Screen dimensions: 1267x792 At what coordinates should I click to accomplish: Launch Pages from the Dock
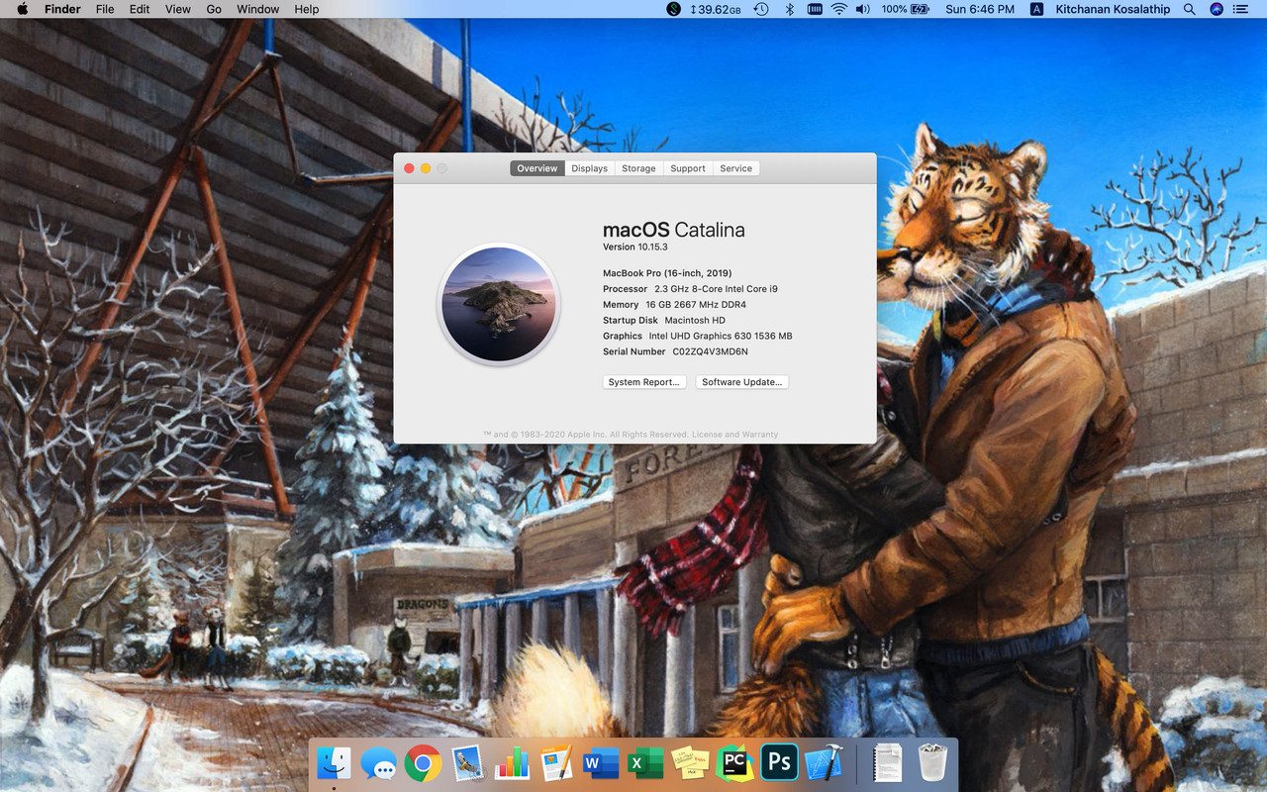(x=556, y=763)
